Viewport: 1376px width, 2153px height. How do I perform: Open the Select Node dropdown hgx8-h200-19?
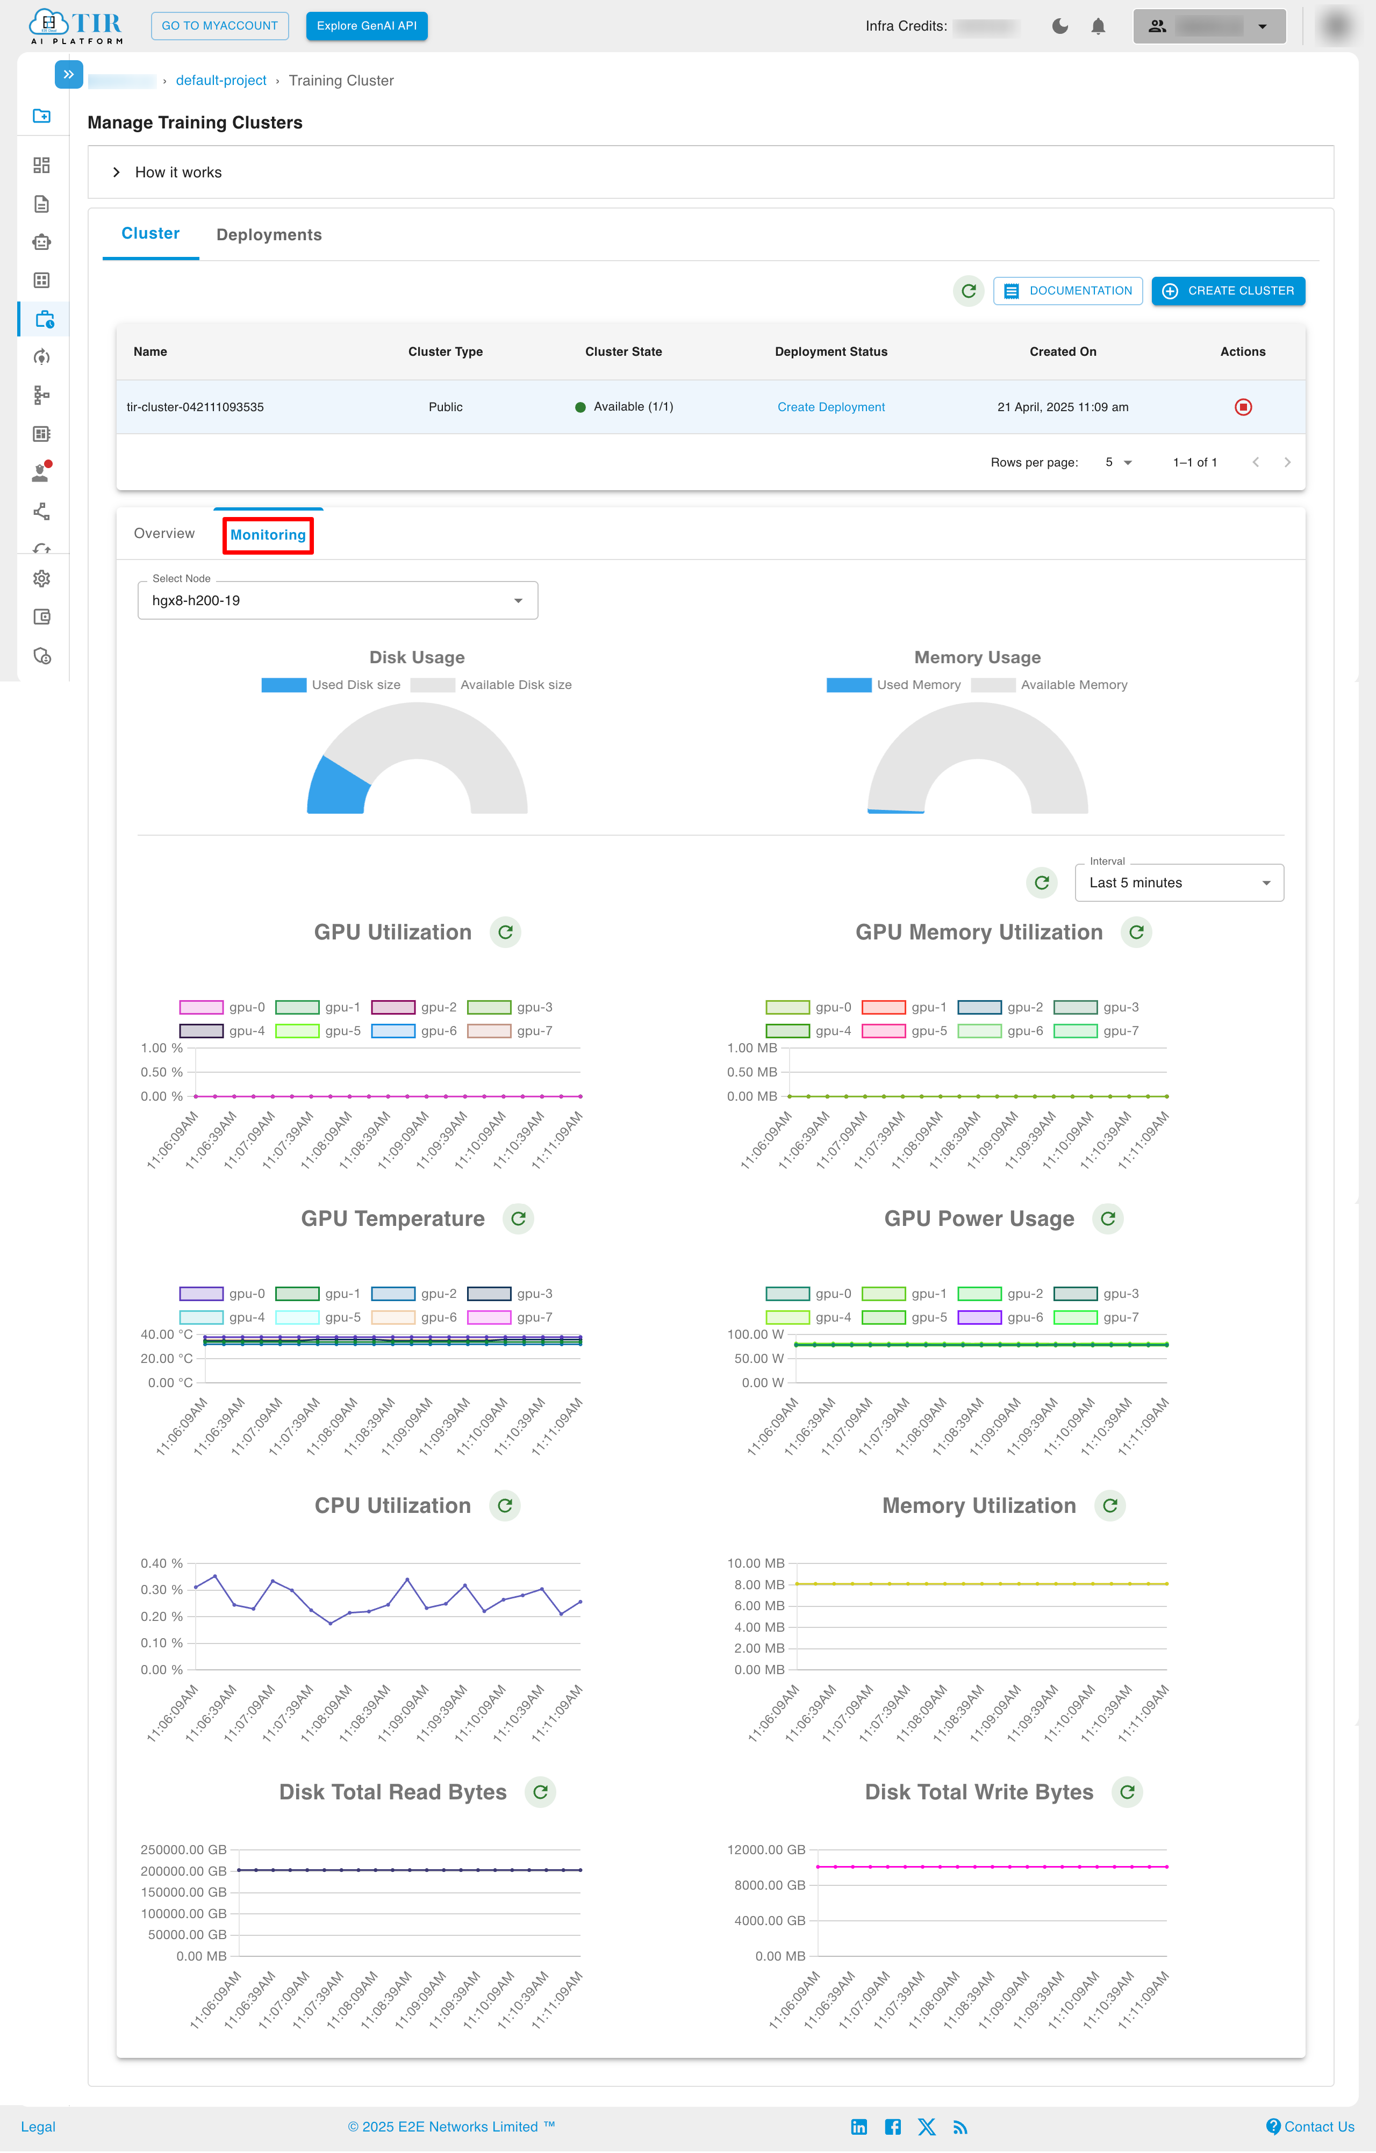[338, 601]
